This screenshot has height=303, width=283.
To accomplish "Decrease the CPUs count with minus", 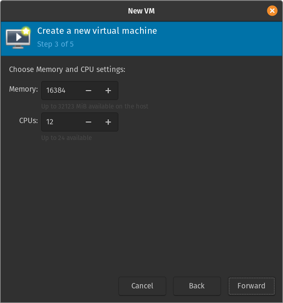I will [x=89, y=122].
